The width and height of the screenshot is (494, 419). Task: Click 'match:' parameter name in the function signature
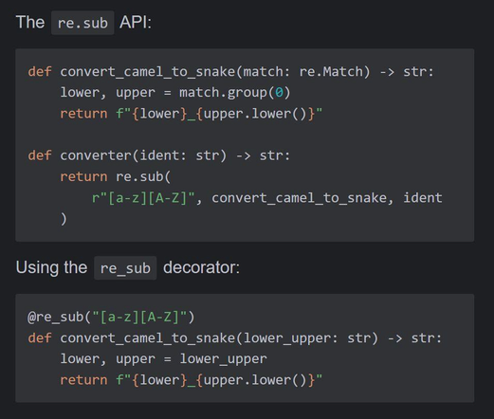[266, 72]
